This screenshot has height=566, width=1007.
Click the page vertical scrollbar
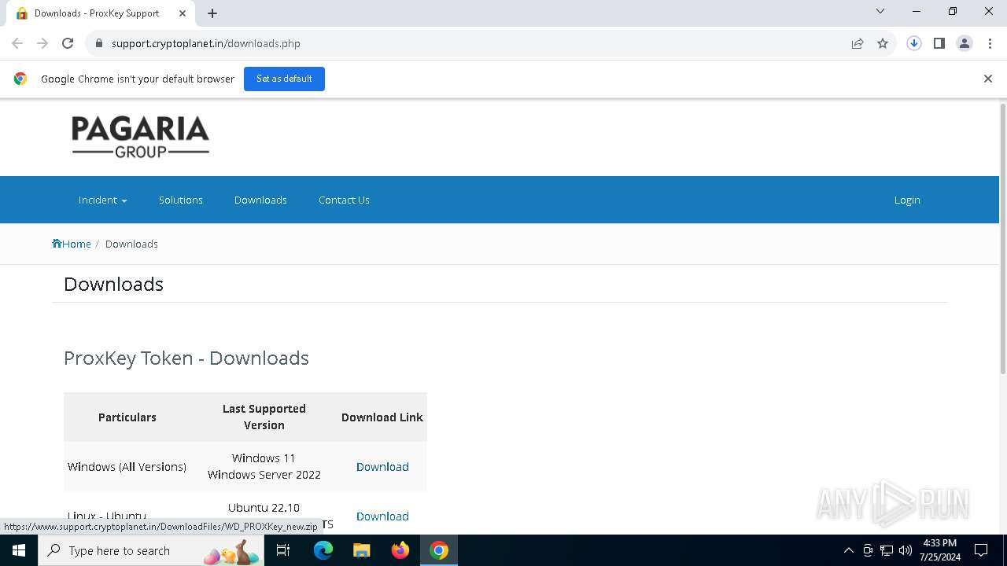[1002, 238]
